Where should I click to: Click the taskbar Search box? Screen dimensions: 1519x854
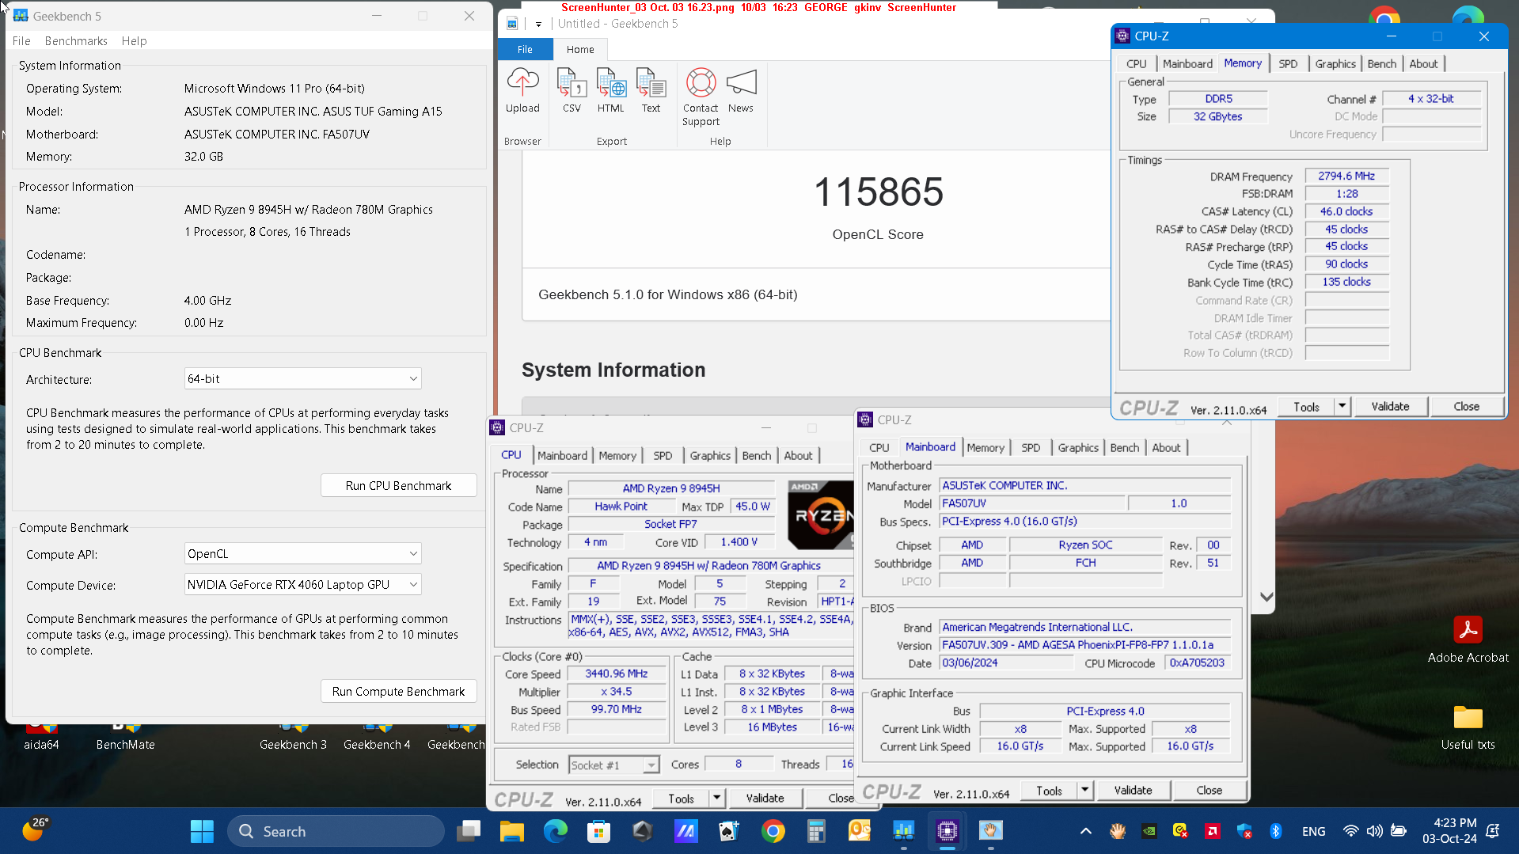[336, 831]
